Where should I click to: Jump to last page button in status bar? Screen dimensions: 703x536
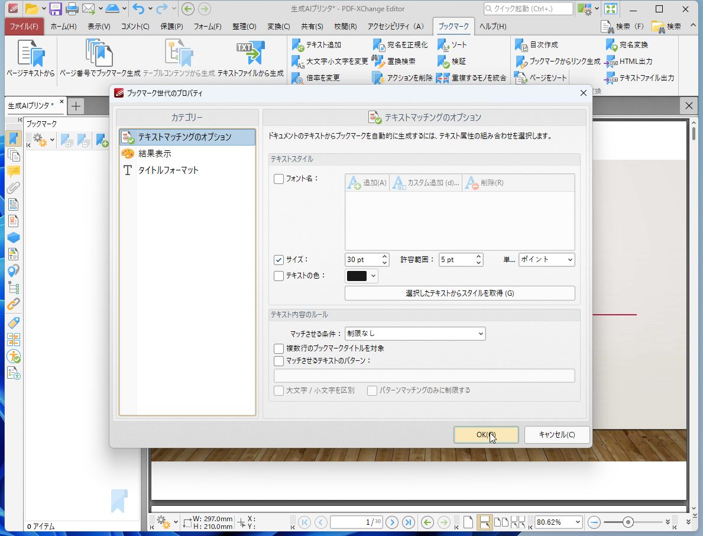[409, 522]
